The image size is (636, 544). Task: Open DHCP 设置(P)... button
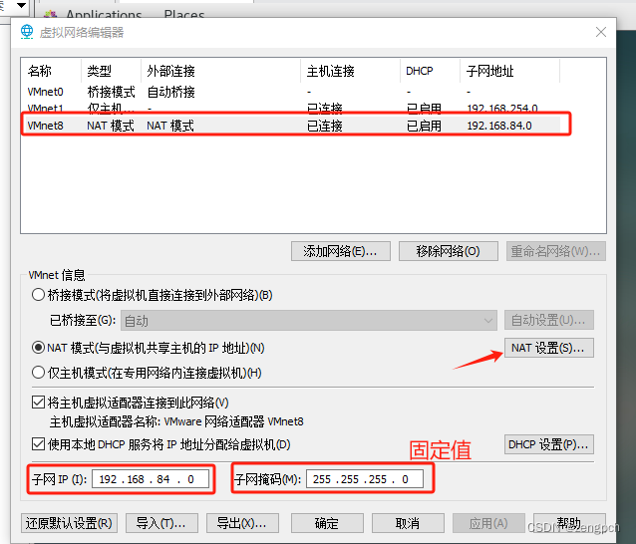click(549, 444)
